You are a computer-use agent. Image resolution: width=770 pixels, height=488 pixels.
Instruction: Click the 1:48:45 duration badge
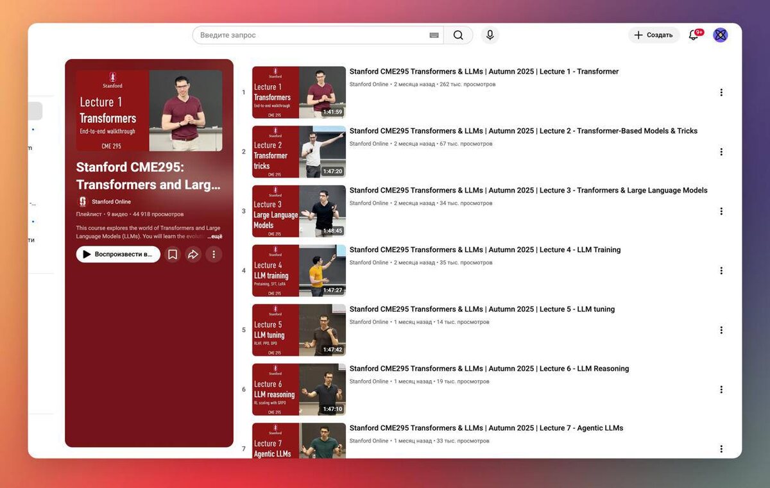[x=332, y=231]
